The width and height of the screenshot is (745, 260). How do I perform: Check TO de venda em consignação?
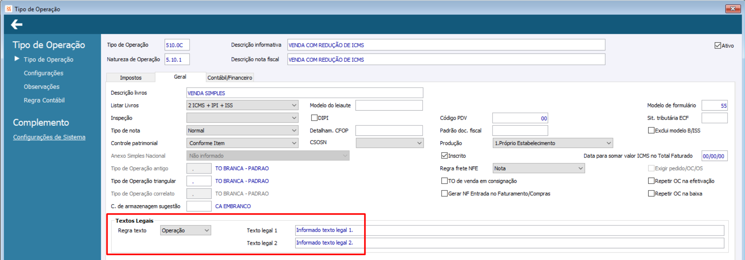coord(444,181)
